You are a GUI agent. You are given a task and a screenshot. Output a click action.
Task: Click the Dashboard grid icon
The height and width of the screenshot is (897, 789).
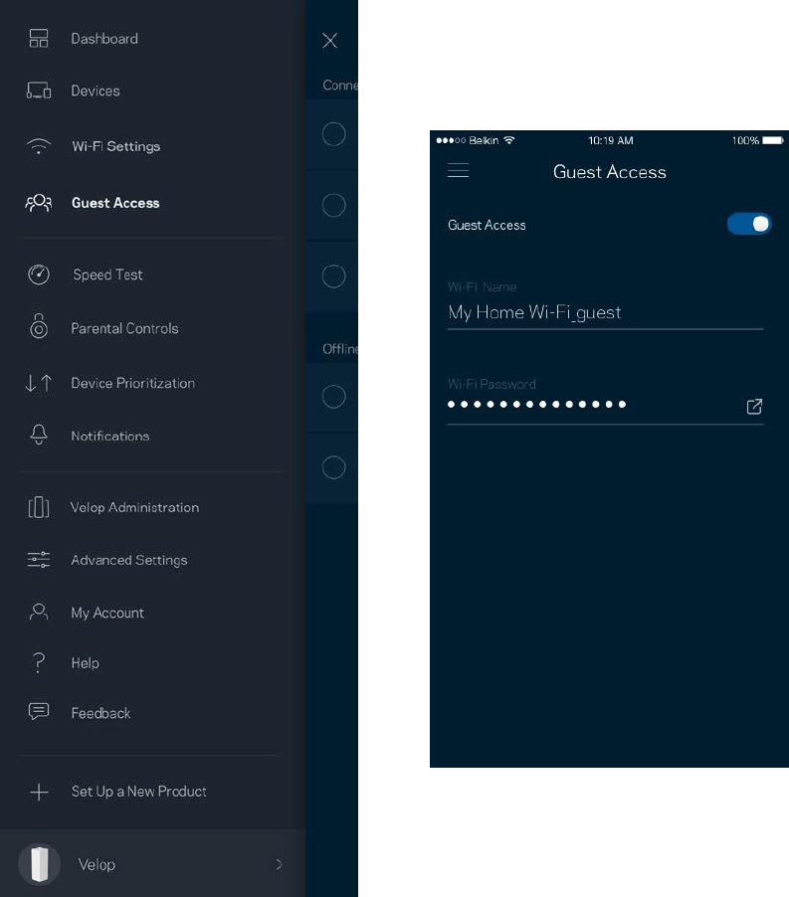(39, 39)
